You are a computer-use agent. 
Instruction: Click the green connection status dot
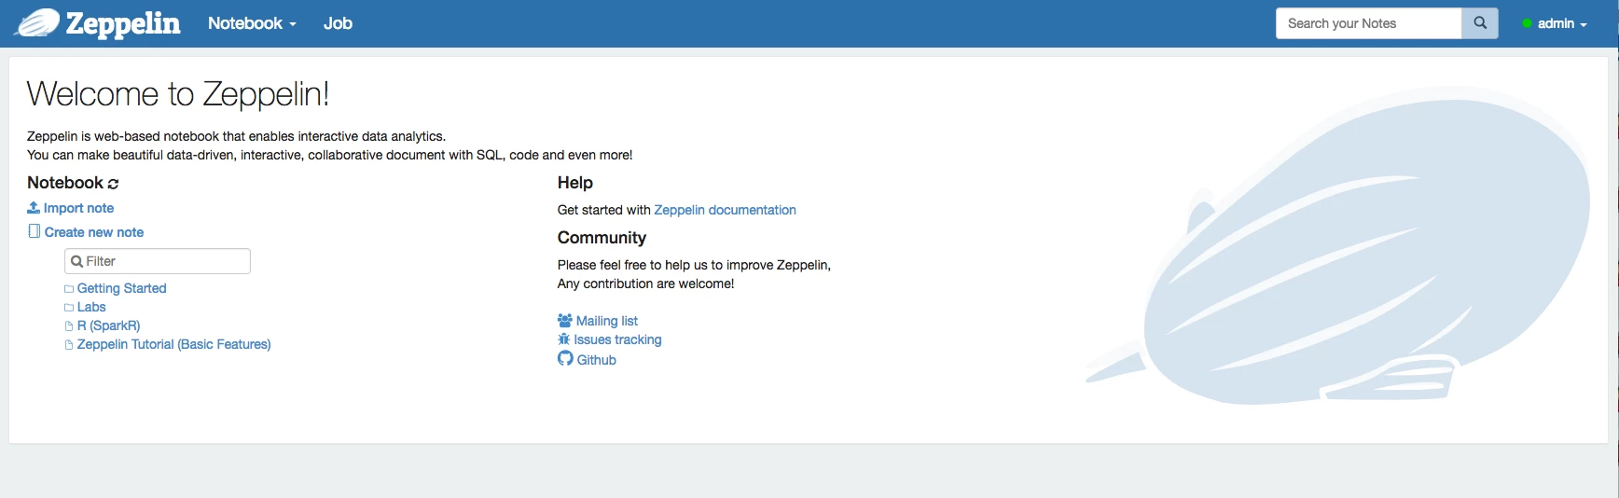point(1527,23)
